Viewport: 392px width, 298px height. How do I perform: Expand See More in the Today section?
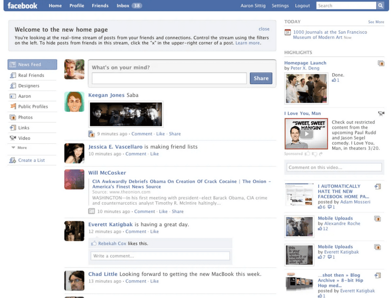click(376, 22)
